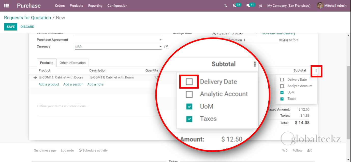The height and width of the screenshot is (162, 351).
Task: Sort by the Description column header
Action: 98,71
